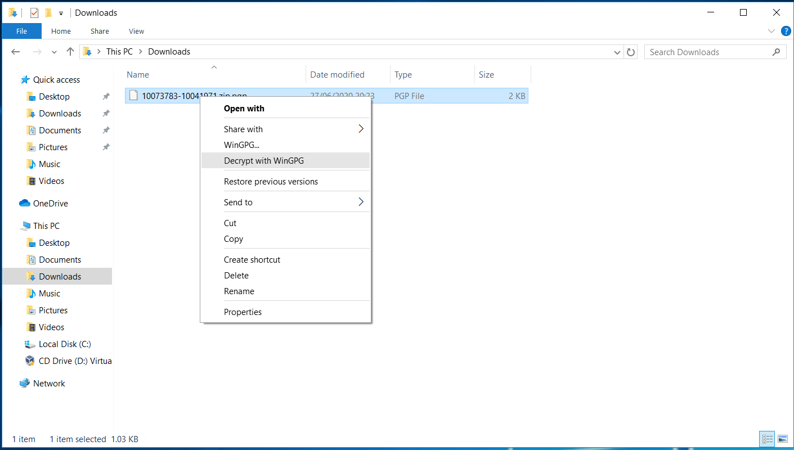Screen dimensions: 794x450
Task: Switch to details view in status bar
Action: (767, 439)
